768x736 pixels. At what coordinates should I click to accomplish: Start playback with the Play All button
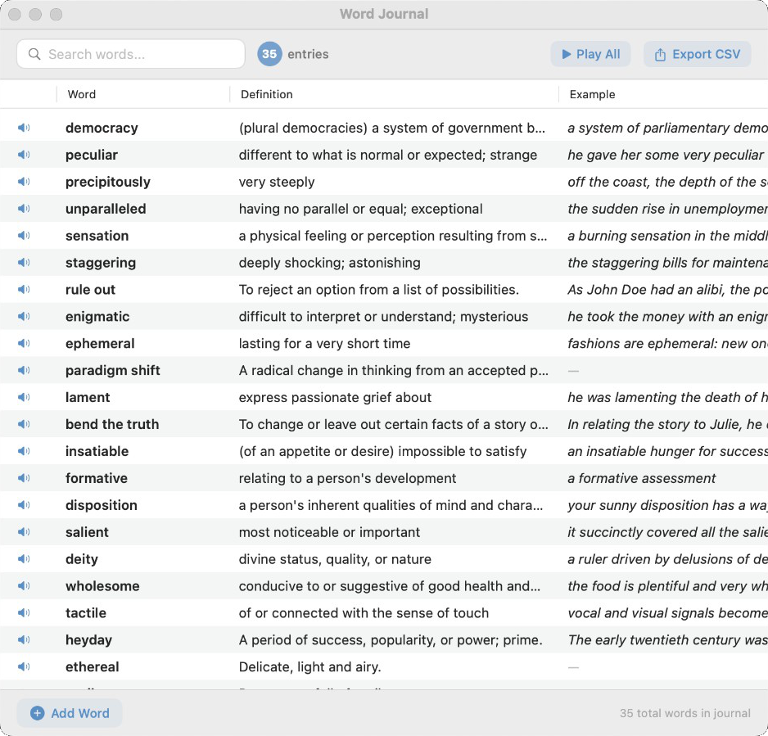590,54
